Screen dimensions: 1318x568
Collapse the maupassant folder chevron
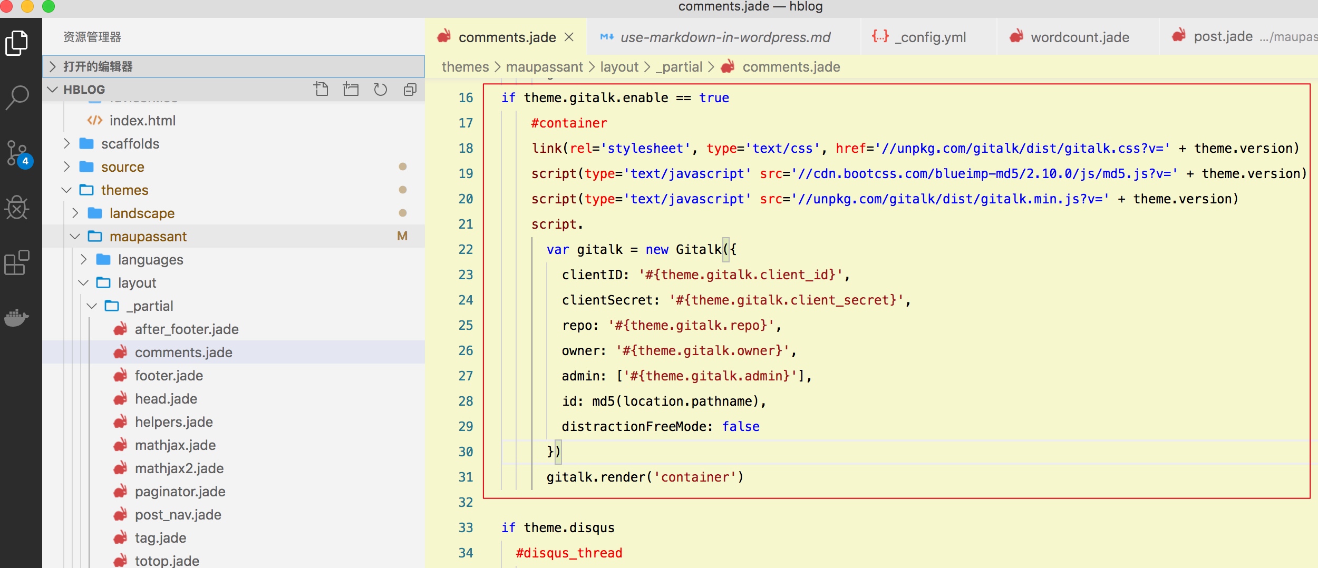pyautogui.click(x=75, y=236)
